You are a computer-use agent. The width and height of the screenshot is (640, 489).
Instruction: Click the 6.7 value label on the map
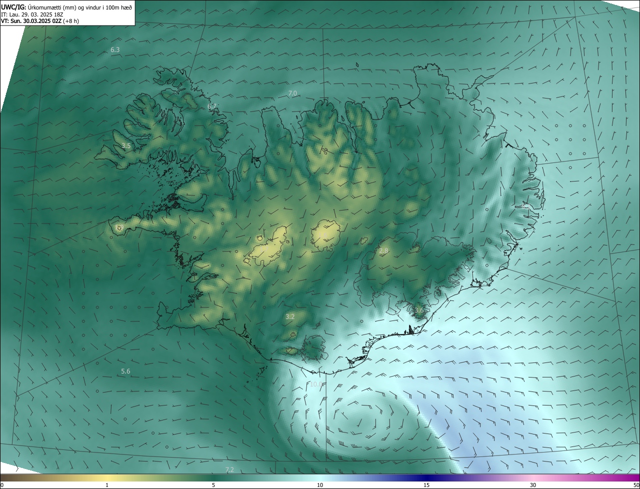tap(212, 106)
